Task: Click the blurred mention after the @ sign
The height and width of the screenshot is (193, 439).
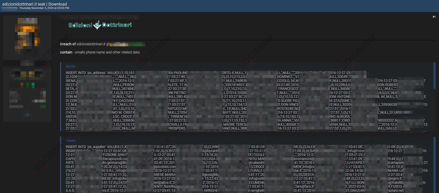Action: point(127,45)
